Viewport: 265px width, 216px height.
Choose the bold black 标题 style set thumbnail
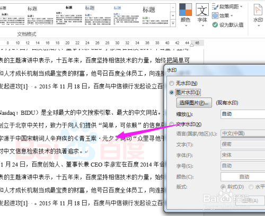pos(69,15)
